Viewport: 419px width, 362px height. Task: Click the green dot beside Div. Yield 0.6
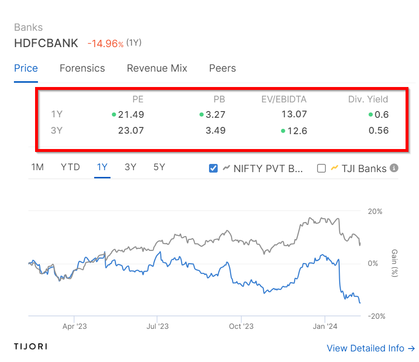370,115
